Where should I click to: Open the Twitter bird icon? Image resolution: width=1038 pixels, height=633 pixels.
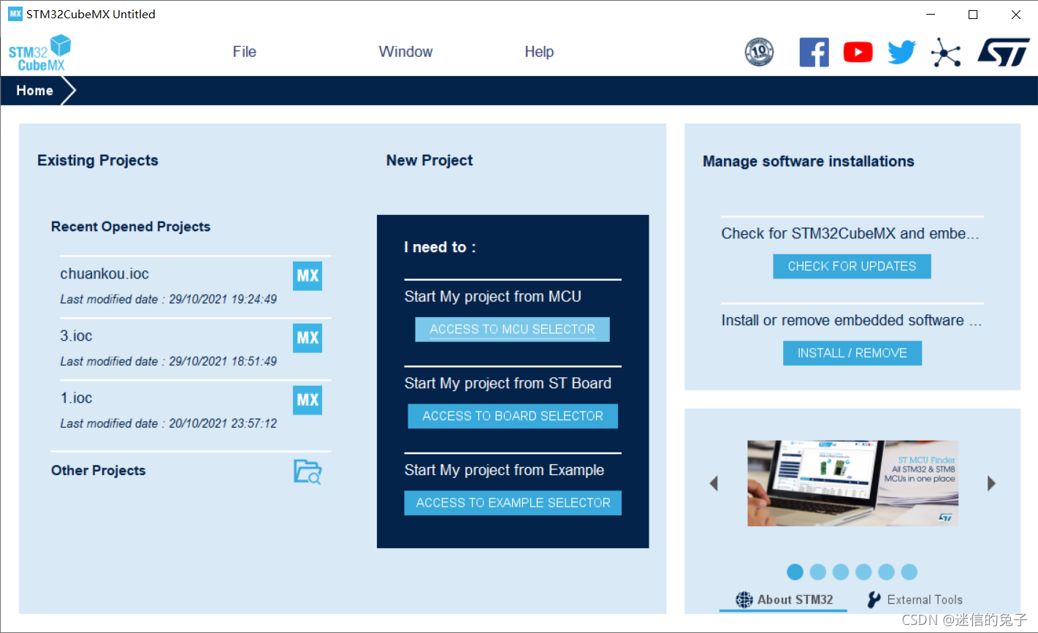(x=901, y=52)
